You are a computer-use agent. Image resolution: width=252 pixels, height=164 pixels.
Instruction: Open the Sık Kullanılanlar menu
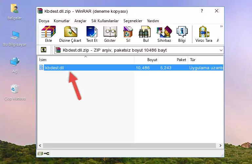point(105,21)
